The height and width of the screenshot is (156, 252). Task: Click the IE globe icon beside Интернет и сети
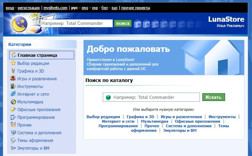13,94
